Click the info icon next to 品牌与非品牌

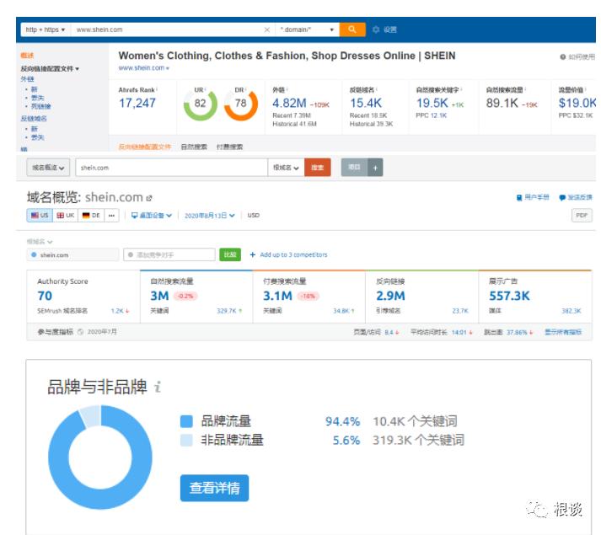click(158, 387)
